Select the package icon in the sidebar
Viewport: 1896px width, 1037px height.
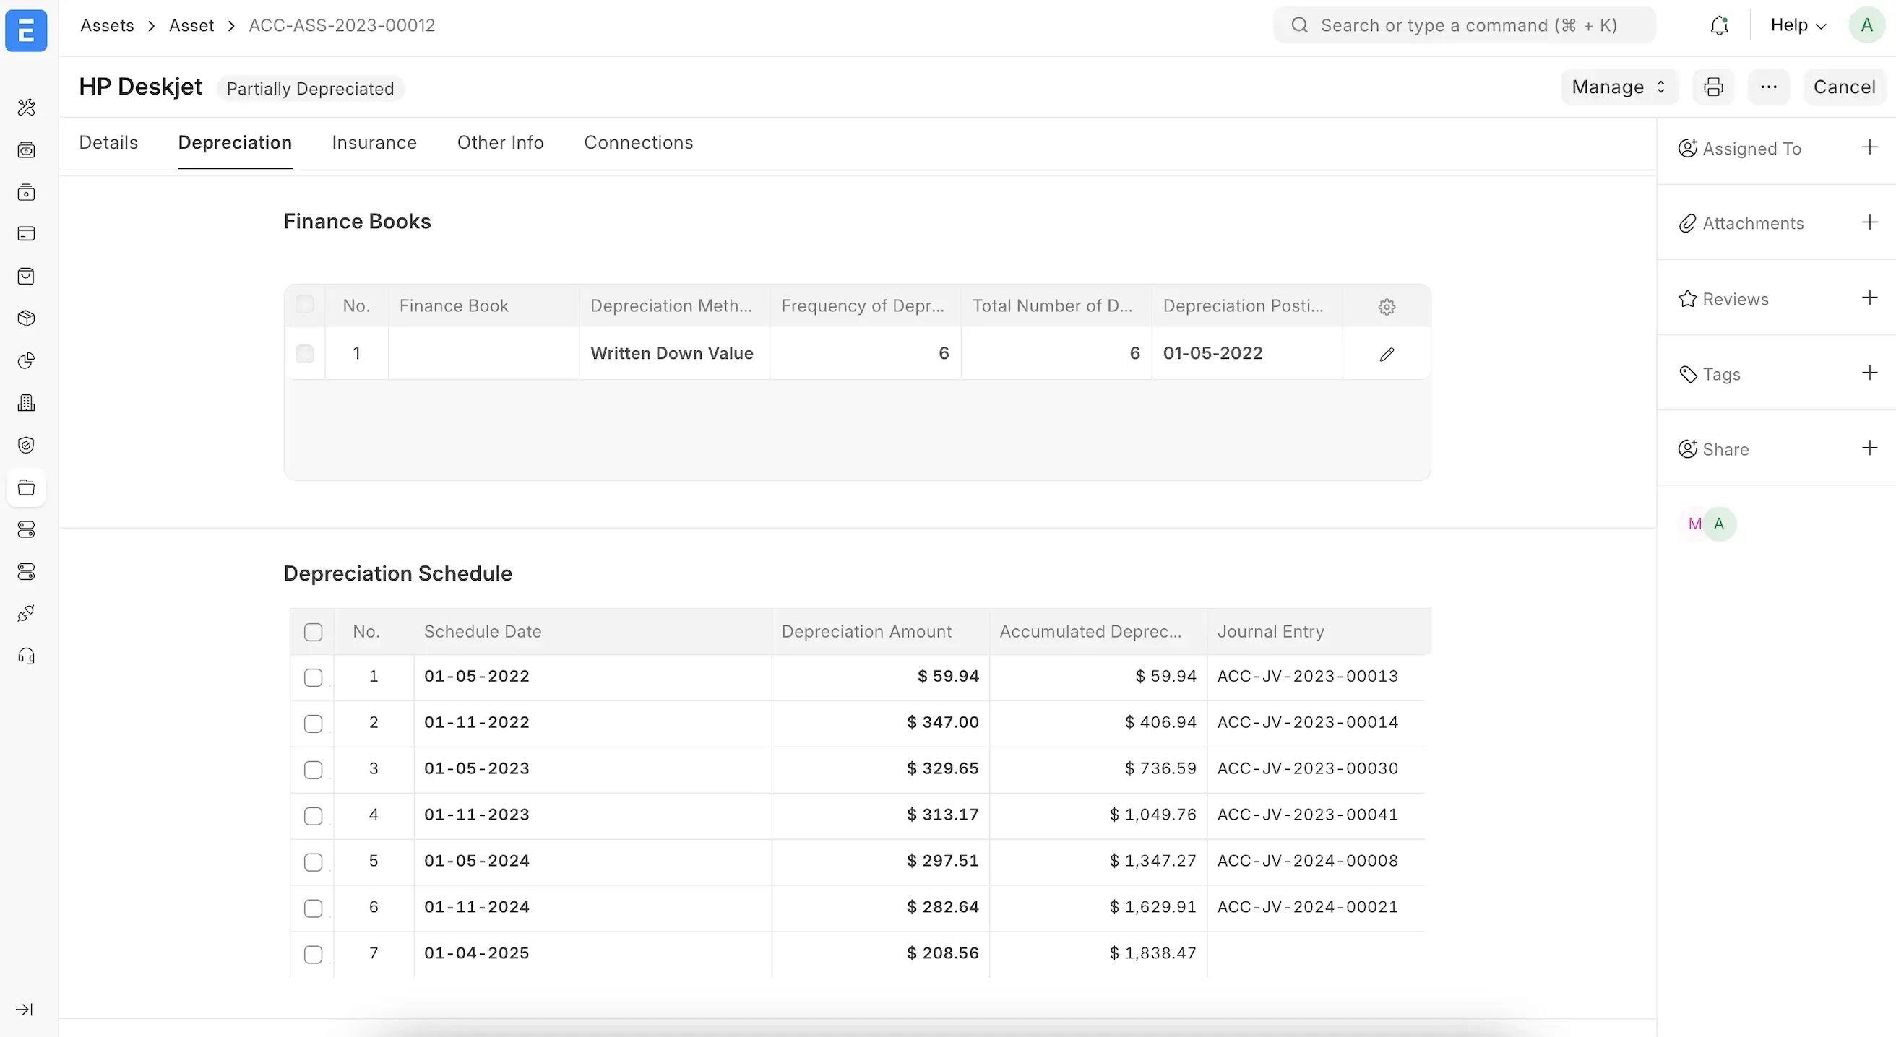click(27, 318)
